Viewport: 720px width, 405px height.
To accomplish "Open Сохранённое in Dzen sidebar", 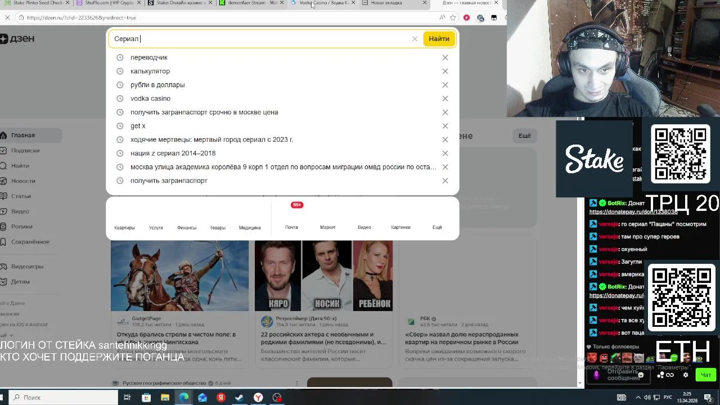I will [x=30, y=241].
